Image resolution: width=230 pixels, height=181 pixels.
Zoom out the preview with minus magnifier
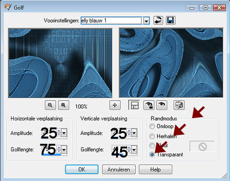click(x=50, y=105)
